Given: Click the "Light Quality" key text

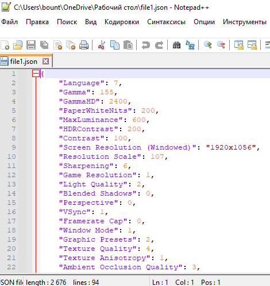Looking at the screenshot, I should pyautogui.click(x=93, y=184).
